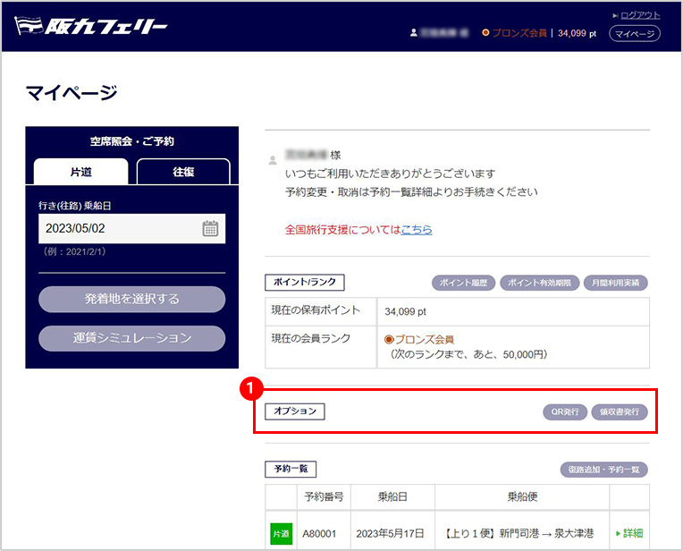The width and height of the screenshot is (683, 551).
Task: Select the 片道 one-way tab
Action: (x=80, y=172)
